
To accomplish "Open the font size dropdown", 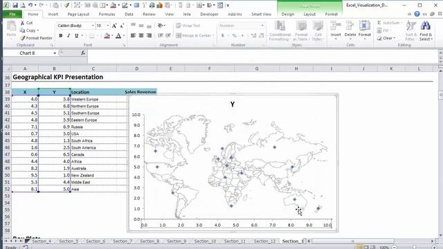I will [108, 26].
